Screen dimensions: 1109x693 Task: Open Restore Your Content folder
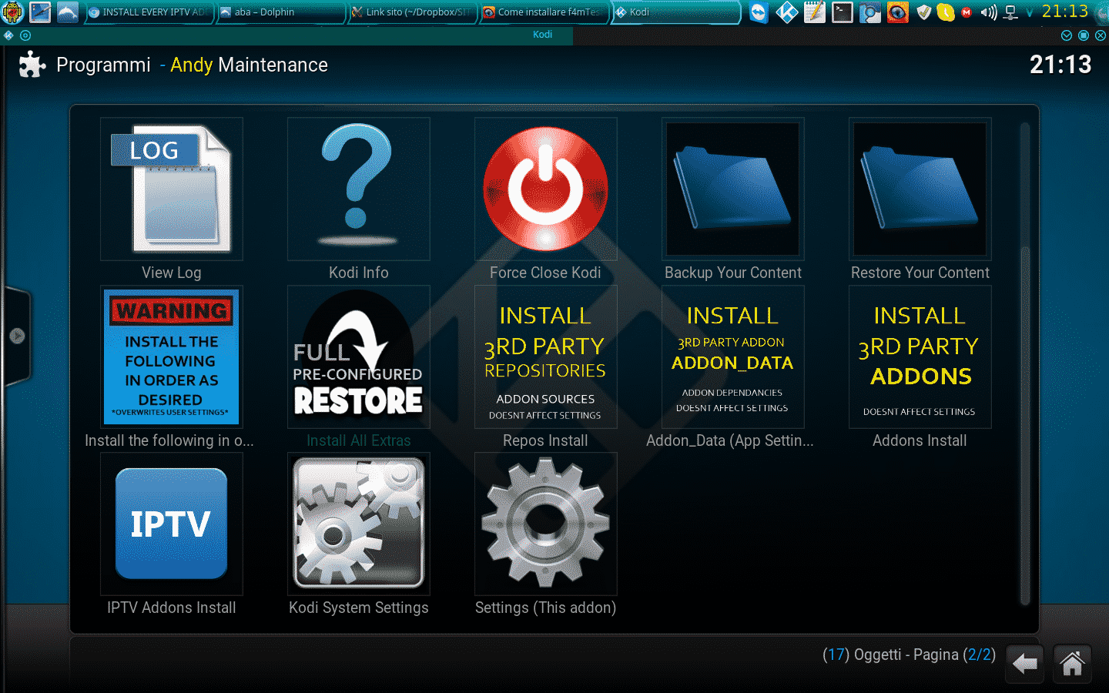coord(920,189)
